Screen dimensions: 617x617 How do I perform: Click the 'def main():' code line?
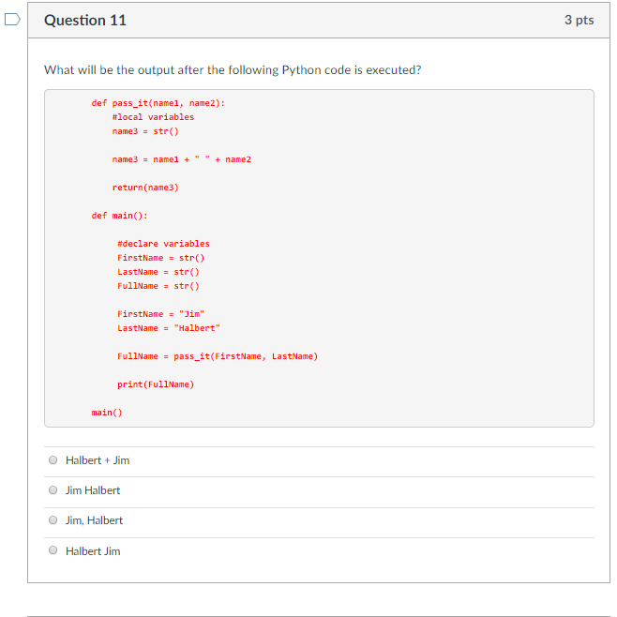[x=119, y=216]
